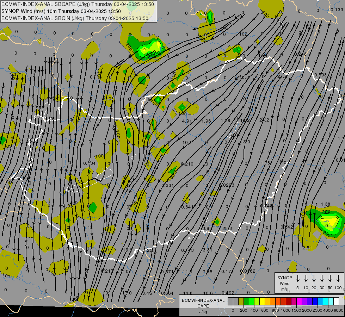This screenshot has width=345, height=317.
Task: Click the map value '7.85'
Action: coord(208,272)
